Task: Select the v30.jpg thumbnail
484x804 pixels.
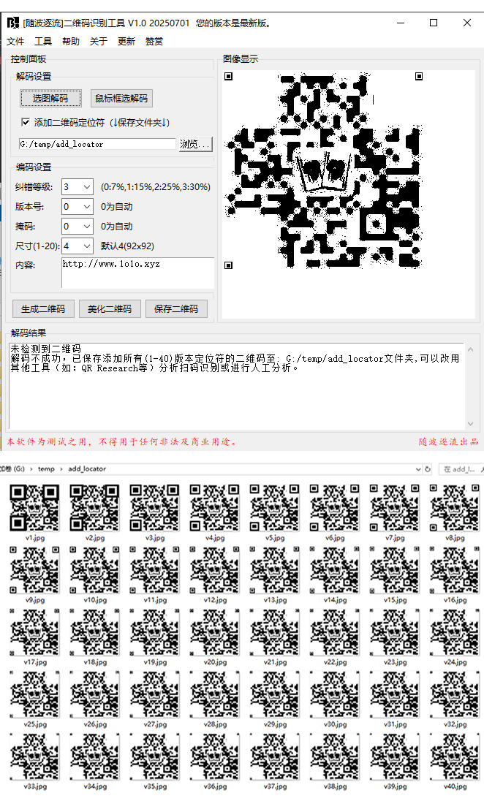Action: click(335, 694)
